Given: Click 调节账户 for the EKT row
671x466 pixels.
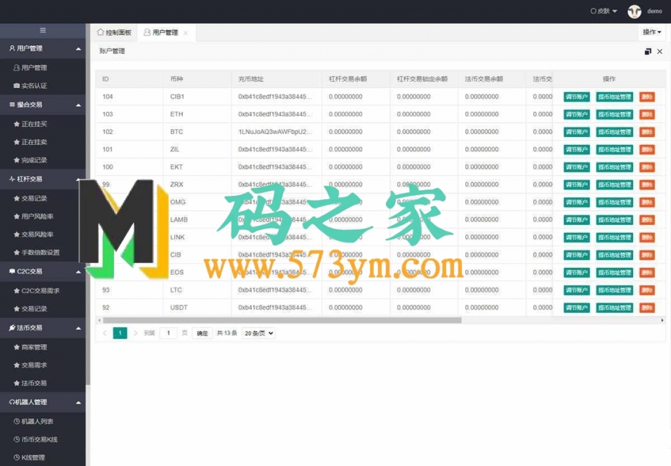Looking at the screenshot, I should [x=577, y=167].
